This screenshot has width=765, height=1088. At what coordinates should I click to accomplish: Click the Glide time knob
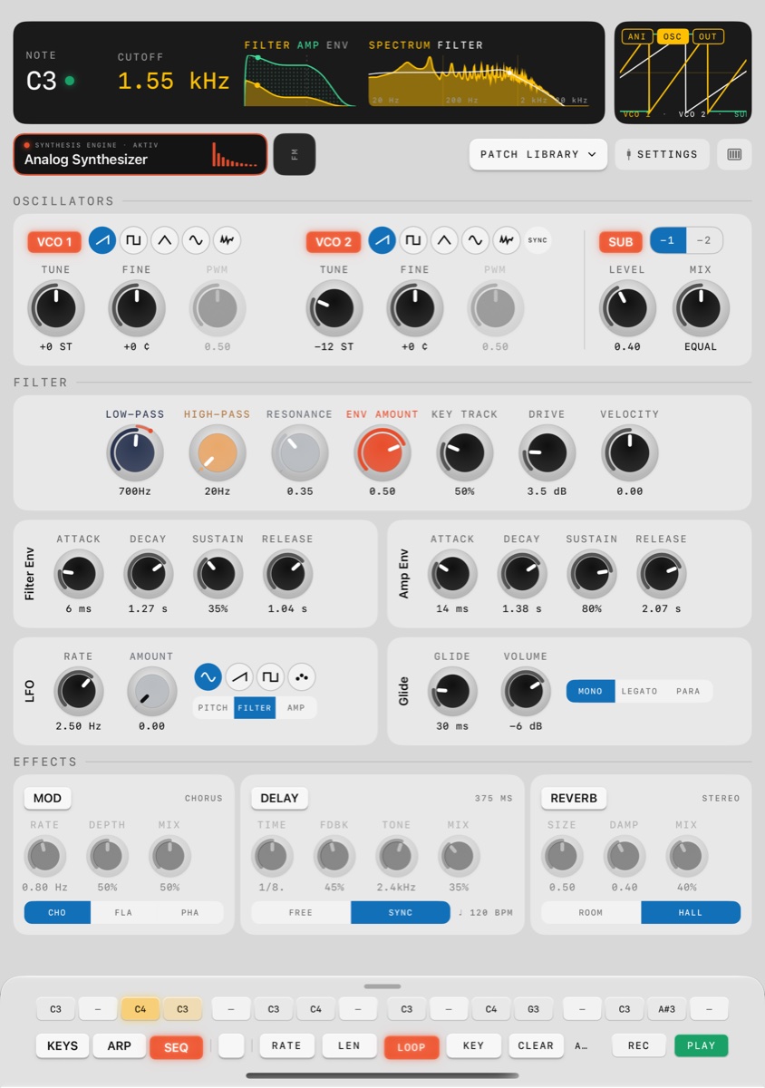(x=452, y=692)
